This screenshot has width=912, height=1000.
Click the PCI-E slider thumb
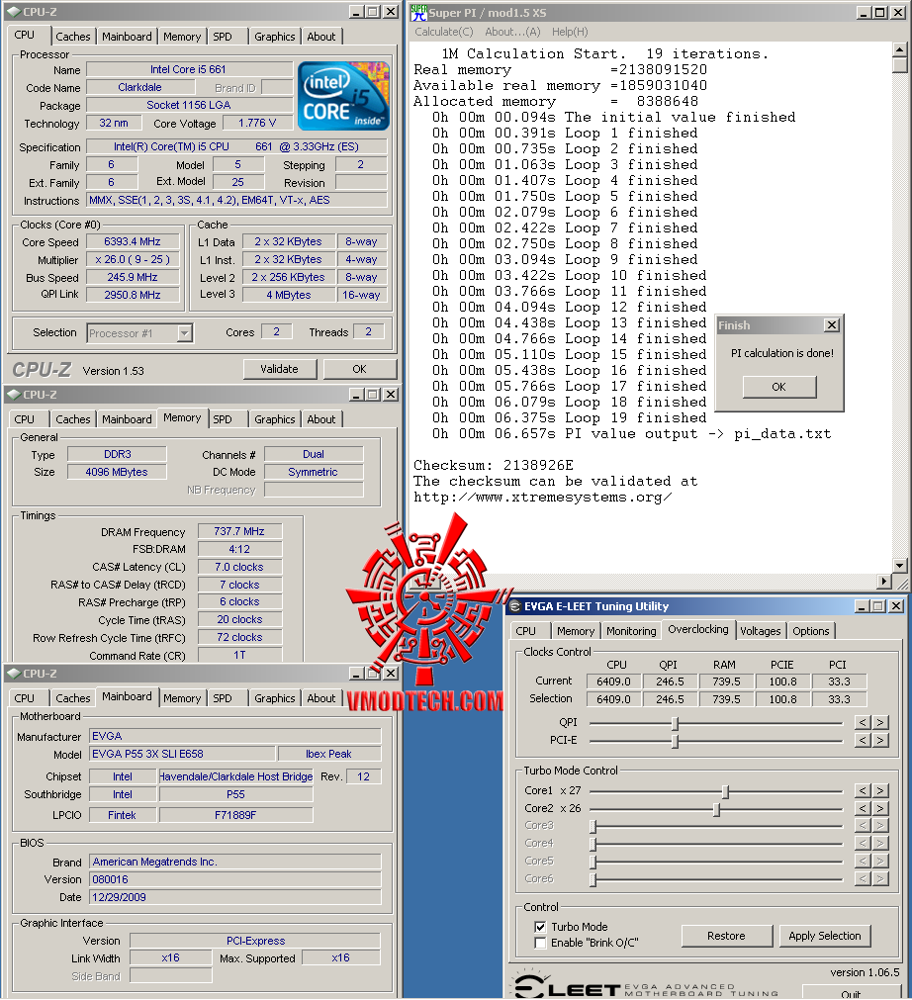pos(675,741)
